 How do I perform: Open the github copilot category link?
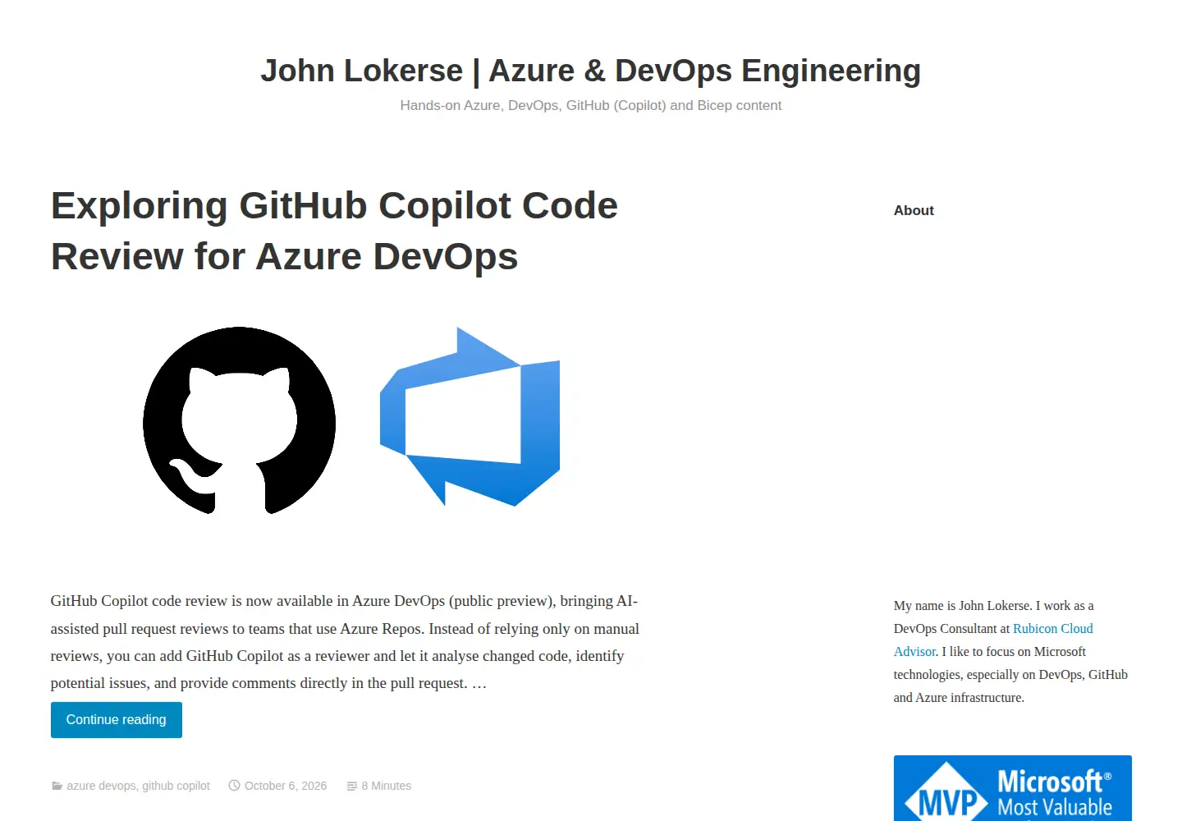(x=176, y=786)
